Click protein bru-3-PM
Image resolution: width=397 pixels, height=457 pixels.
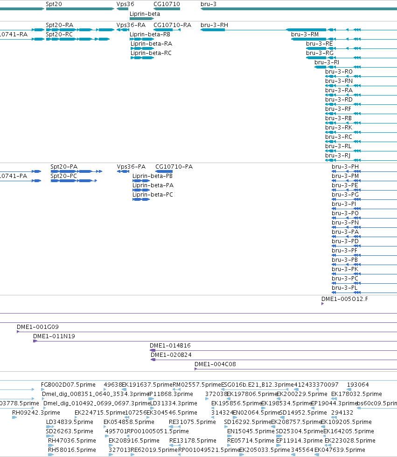[x=345, y=176]
